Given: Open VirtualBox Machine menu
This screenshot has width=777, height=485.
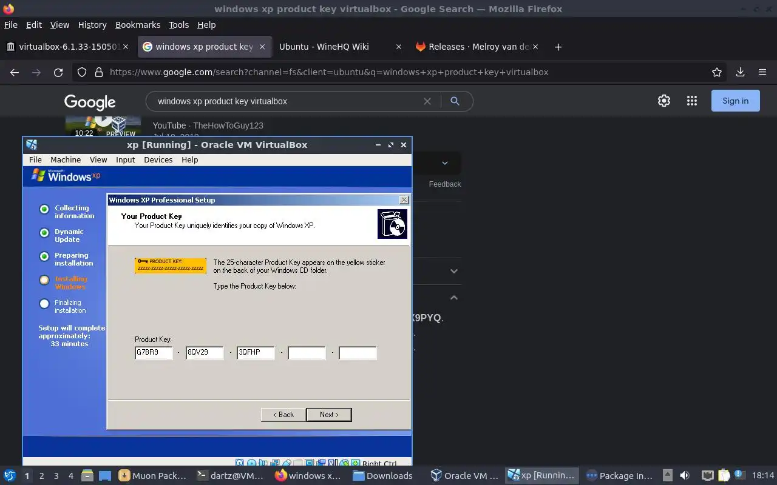Looking at the screenshot, I should (x=66, y=160).
